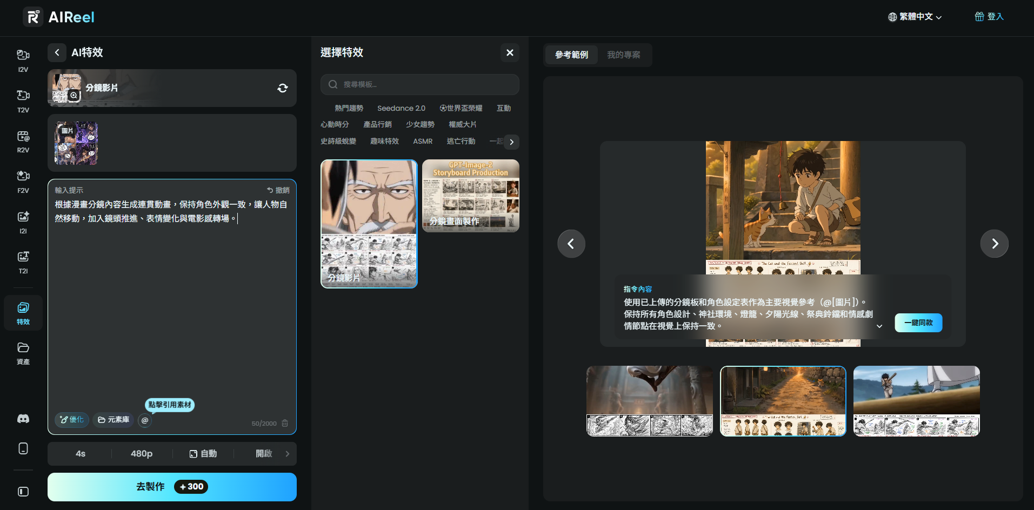Select the 權威大片 category
This screenshot has height=510, width=1034.
(x=463, y=124)
